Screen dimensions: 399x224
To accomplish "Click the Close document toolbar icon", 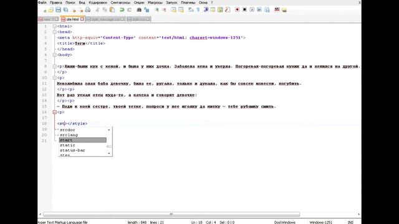I will pyautogui.click(x=74, y=10).
